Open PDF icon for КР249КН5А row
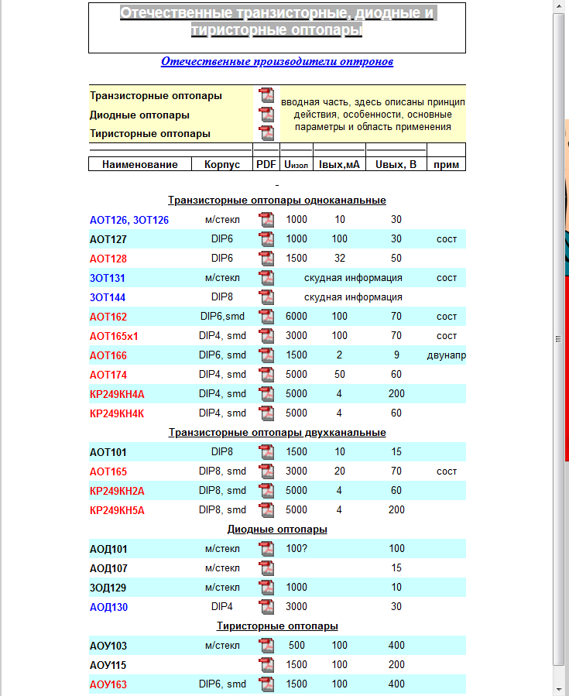 click(266, 510)
